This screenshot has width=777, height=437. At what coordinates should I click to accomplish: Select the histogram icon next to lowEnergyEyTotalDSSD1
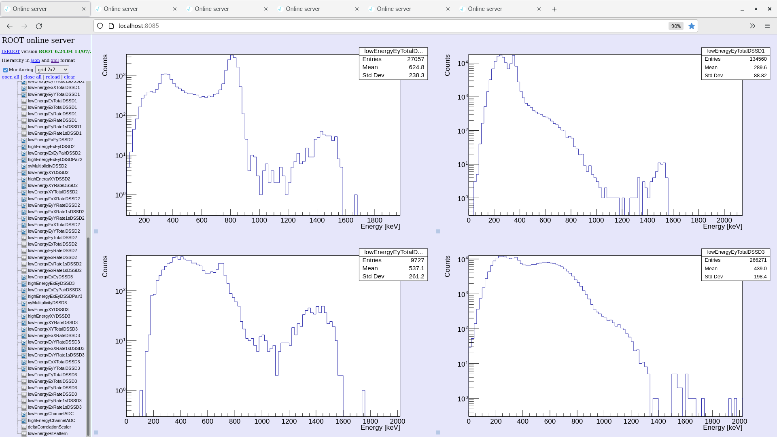(24, 101)
